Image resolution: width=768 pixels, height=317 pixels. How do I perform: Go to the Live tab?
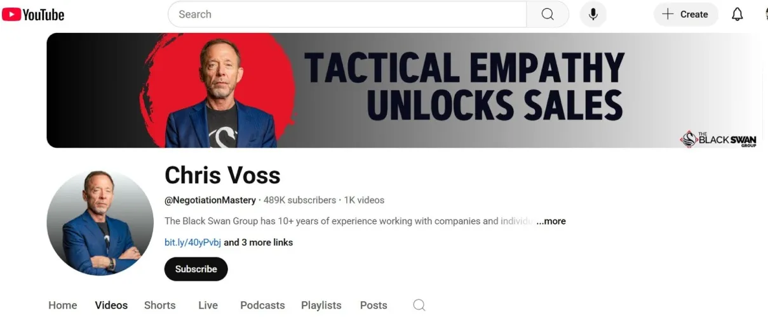[208, 305]
